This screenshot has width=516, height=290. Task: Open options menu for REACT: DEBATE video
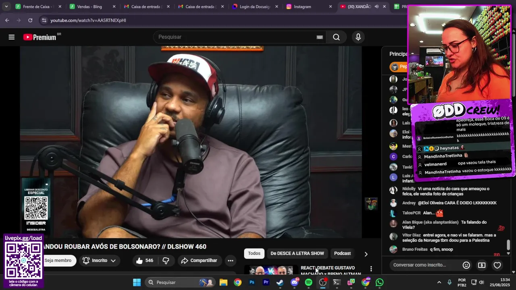point(371,269)
